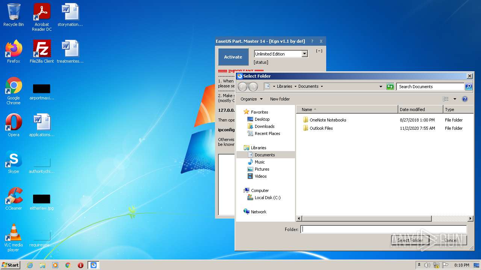Click the horizontal scrollbar in file list

tap(367, 218)
